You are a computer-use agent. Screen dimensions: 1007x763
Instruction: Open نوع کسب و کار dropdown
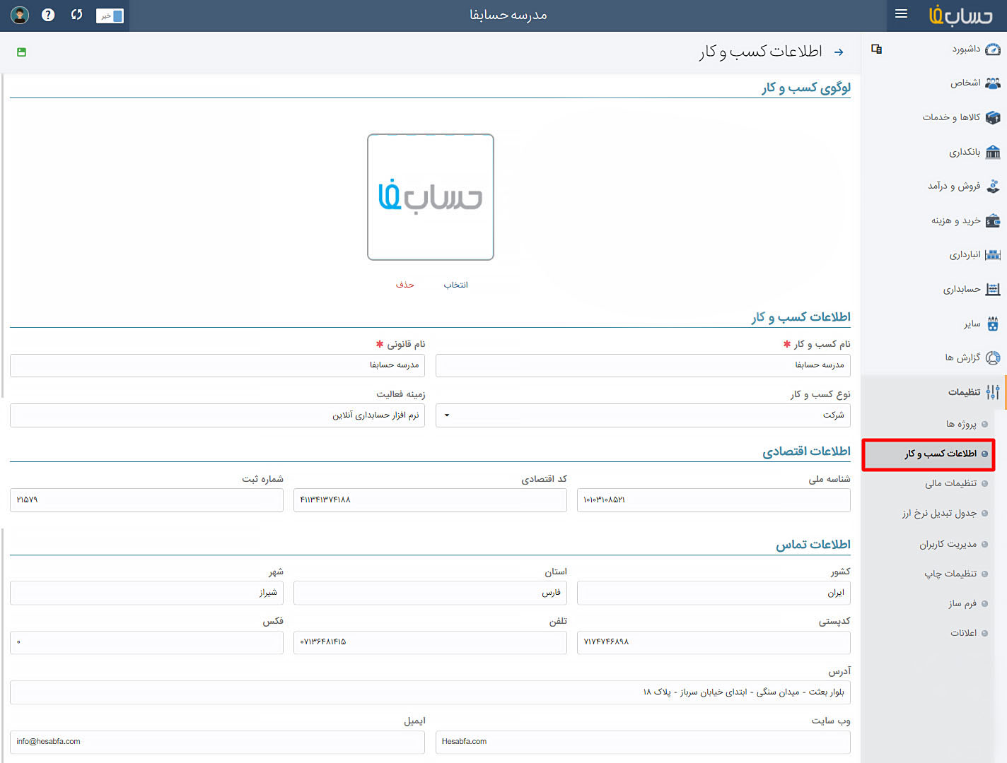coord(643,415)
